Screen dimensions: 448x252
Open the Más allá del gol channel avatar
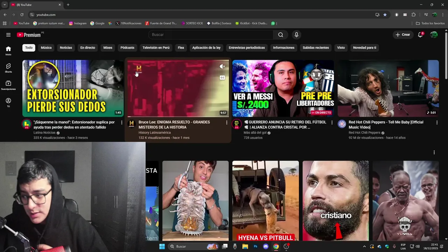coord(237,124)
